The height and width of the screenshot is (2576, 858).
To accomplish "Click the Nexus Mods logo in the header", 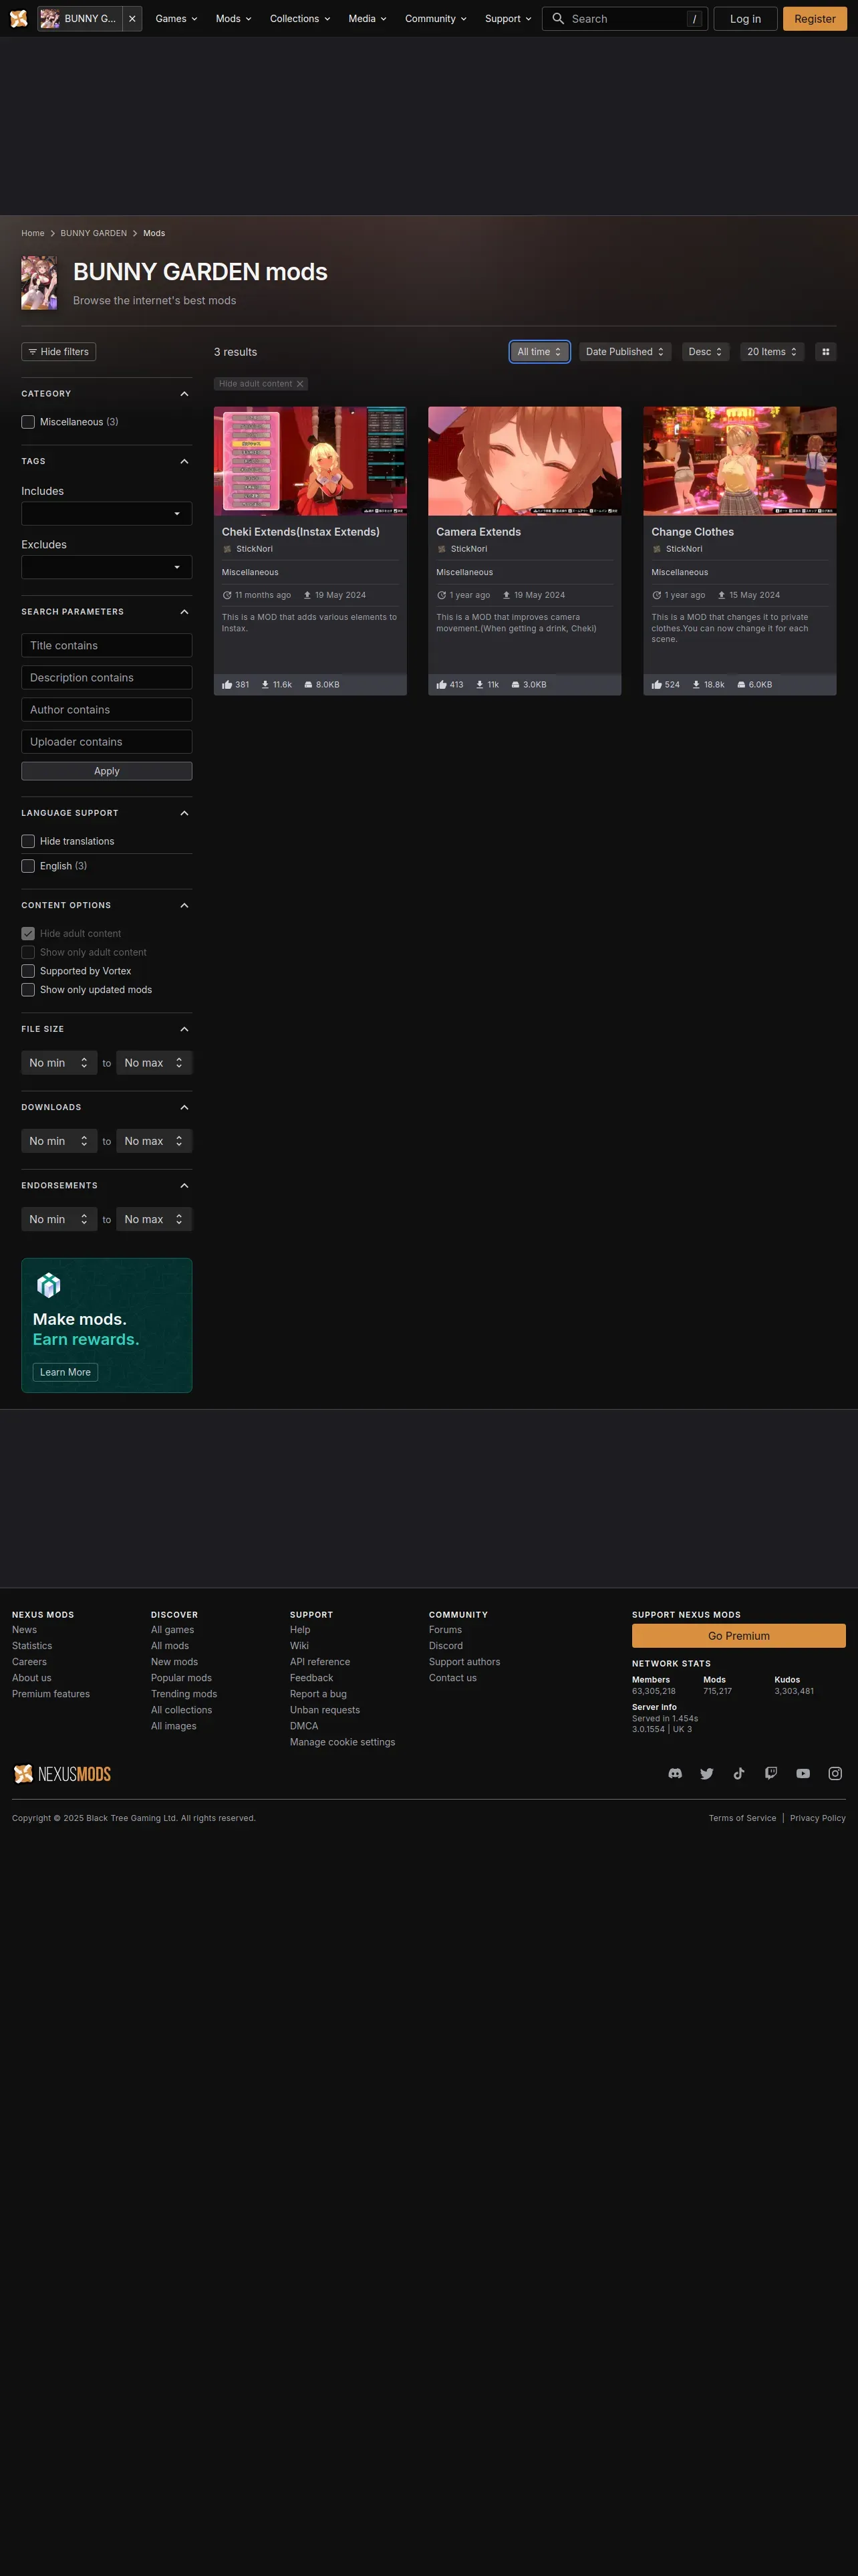I will (x=18, y=19).
